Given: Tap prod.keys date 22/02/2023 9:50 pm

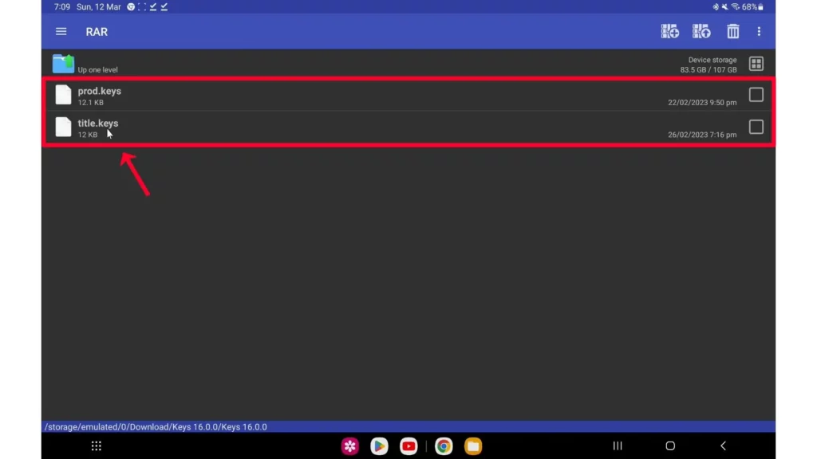Looking at the screenshot, I should pyautogui.click(x=702, y=103).
